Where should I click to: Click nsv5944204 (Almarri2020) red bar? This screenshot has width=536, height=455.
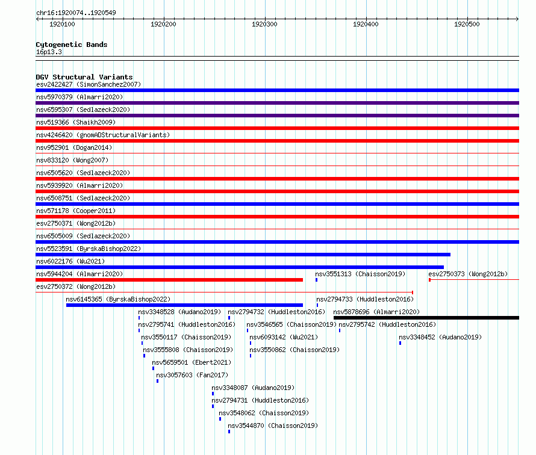tap(169, 280)
